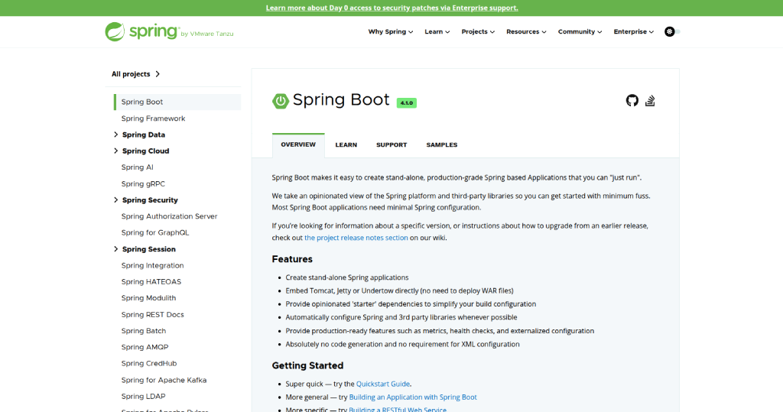
Task: Click 'Absolutely no code generation' bullet text
Action: pyautogui.click(x=402, y=344)
